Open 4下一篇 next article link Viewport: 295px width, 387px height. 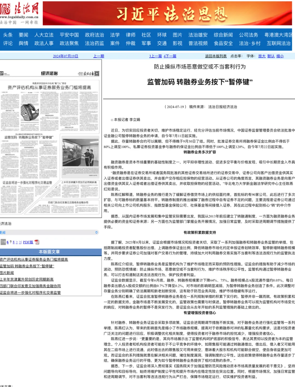[170, 56]
